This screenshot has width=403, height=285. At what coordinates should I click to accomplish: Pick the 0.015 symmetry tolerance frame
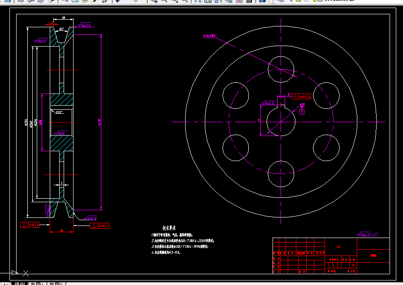pos(301,97)
